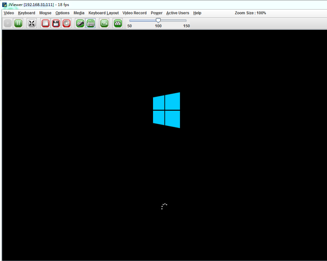327x261 pixels.
Task: Toggle full screen mode icon
Action: coord(32,23)
